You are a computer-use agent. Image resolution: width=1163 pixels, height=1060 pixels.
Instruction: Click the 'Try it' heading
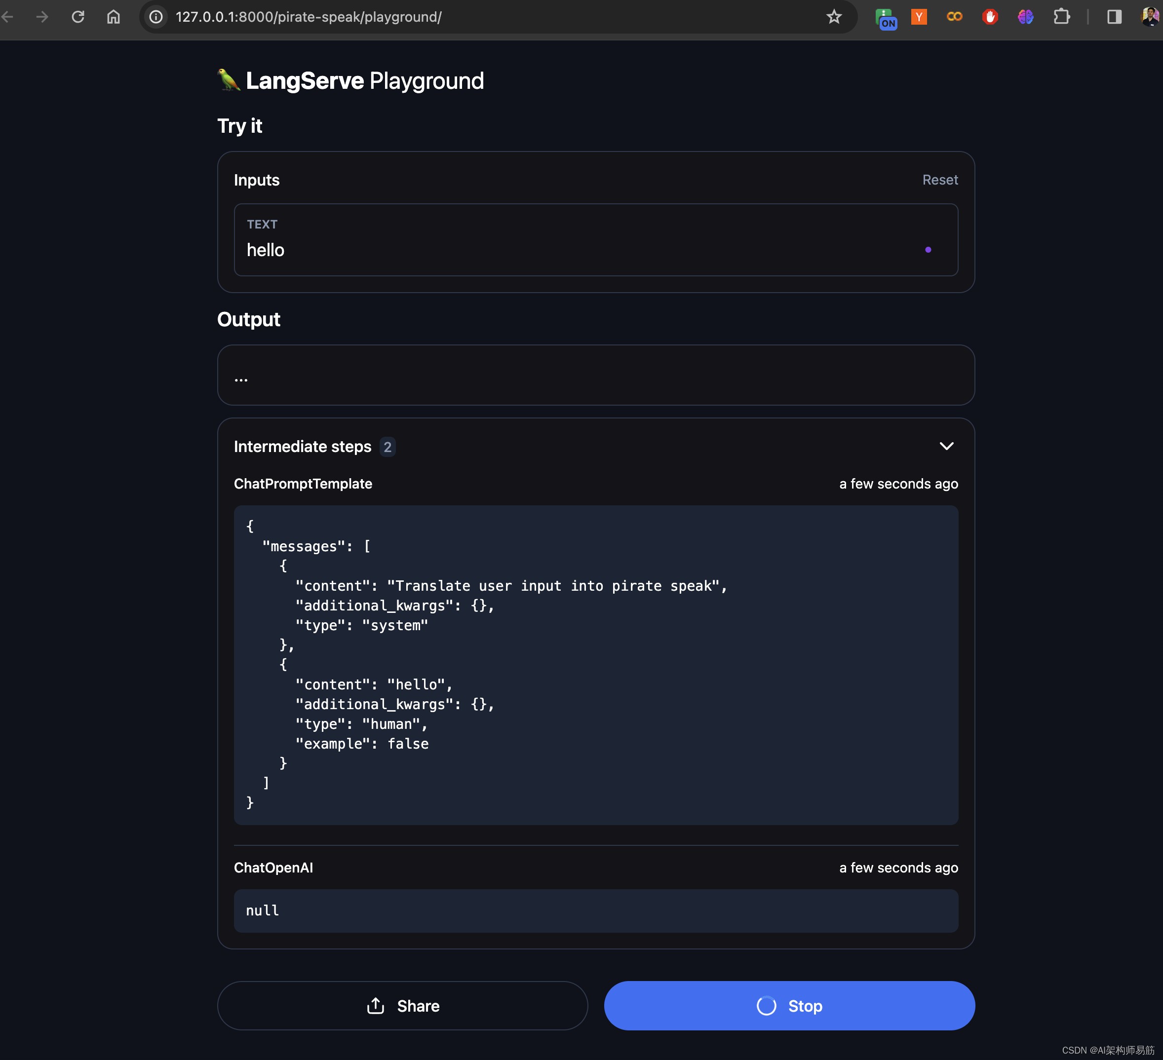(x=239, y=126)
